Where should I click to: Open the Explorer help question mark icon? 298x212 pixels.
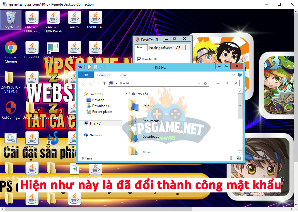239,75
